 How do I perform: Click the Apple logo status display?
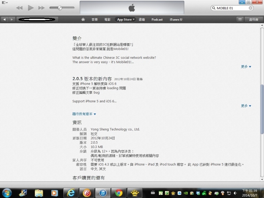point(132,8)
